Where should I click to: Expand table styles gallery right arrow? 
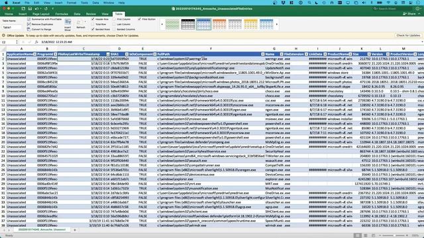tap(277, 24)
